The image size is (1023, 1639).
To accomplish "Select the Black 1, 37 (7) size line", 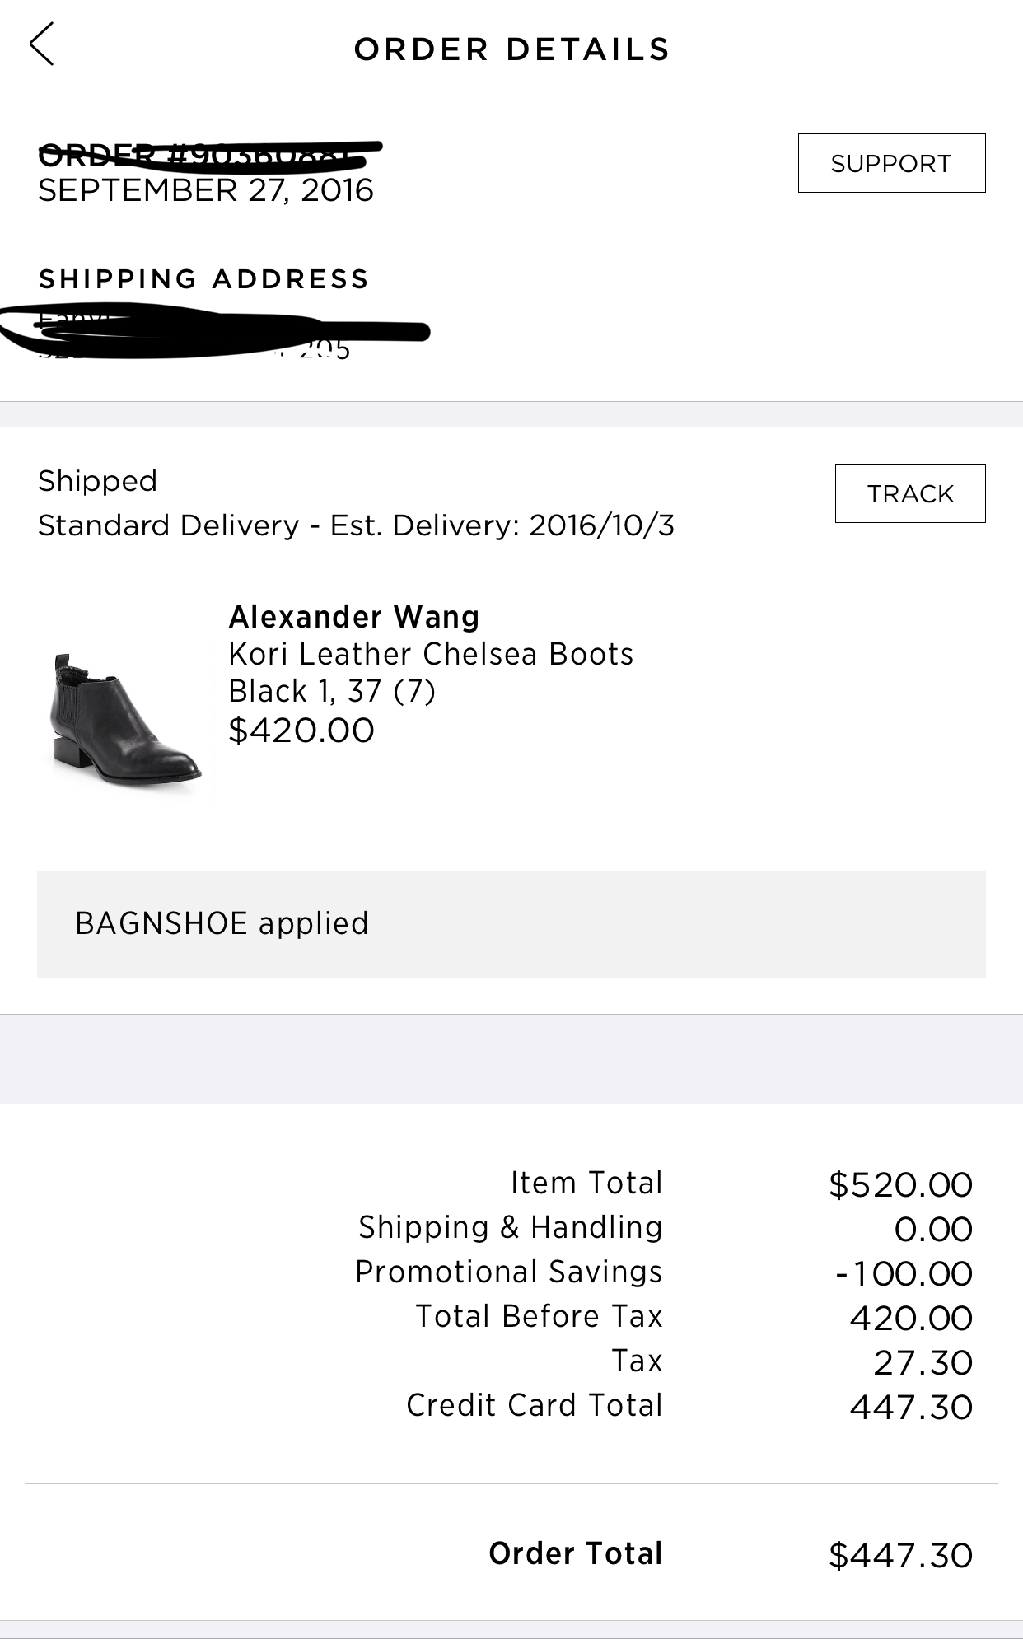I will pos(331,692).
